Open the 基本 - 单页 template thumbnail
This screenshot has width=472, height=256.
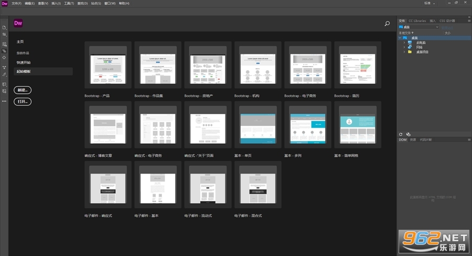258,125
